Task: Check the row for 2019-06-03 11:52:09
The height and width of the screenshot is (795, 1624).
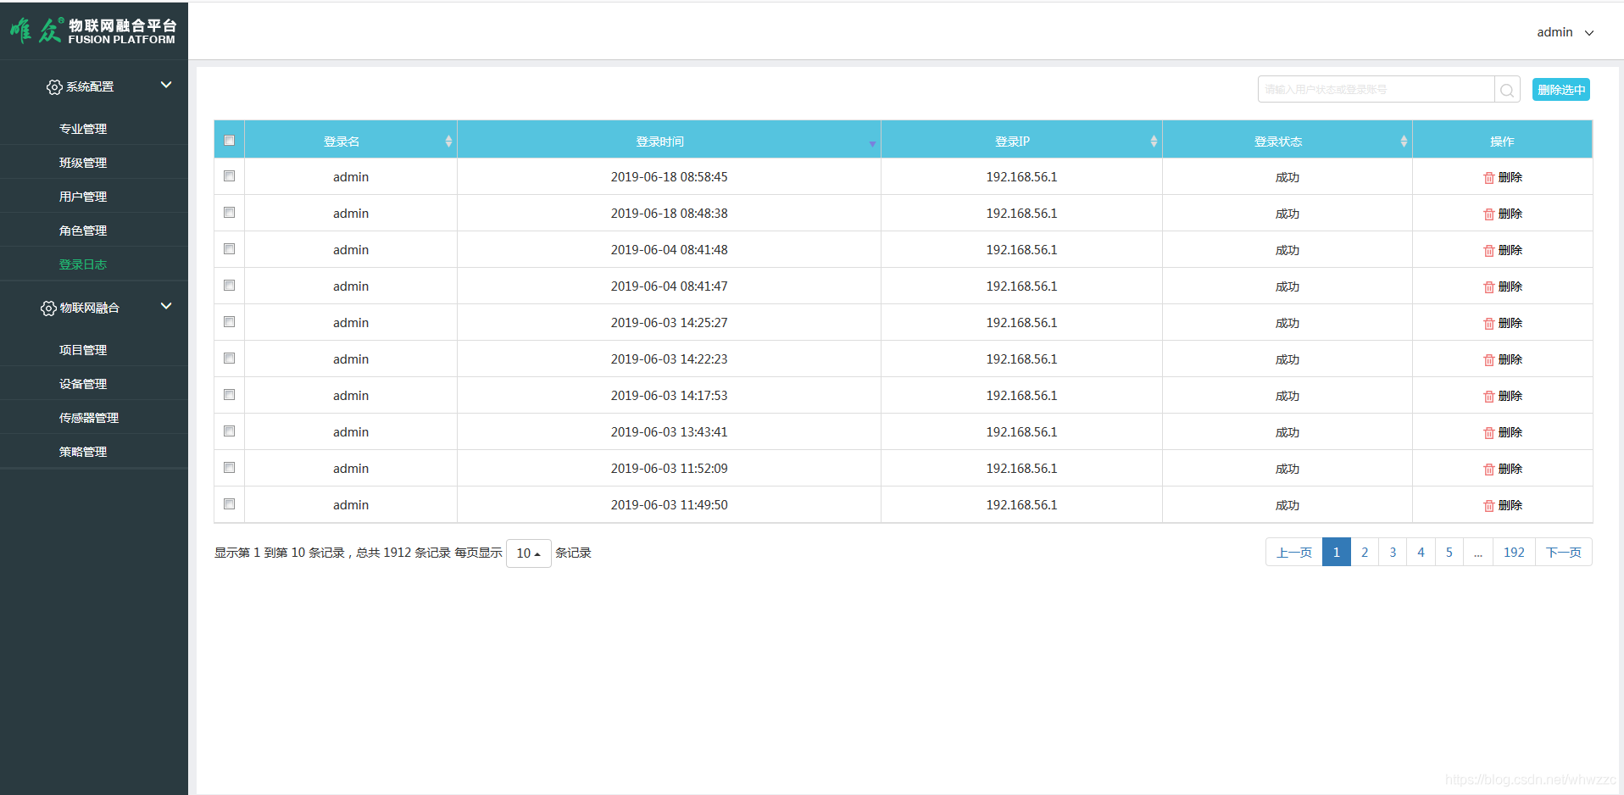Action: (229, 468)
